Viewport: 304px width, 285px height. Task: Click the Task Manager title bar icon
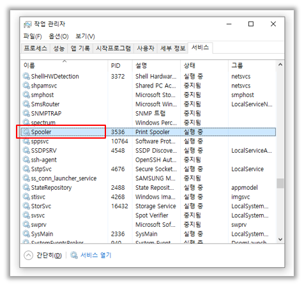pos(27,24)
